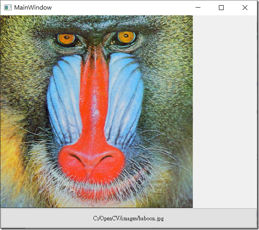Image resolution: width=259 pixels, height=230 pixels.
Task: Click the MainWindow app icon in title bar
Action: point(8,8)
